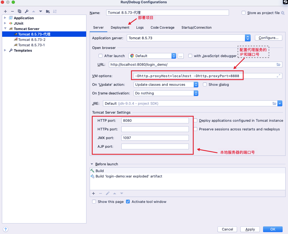Click the HTTP port field
Image resolution: width=288 pixels, height=234 pixels.
(x=155, y=120)
